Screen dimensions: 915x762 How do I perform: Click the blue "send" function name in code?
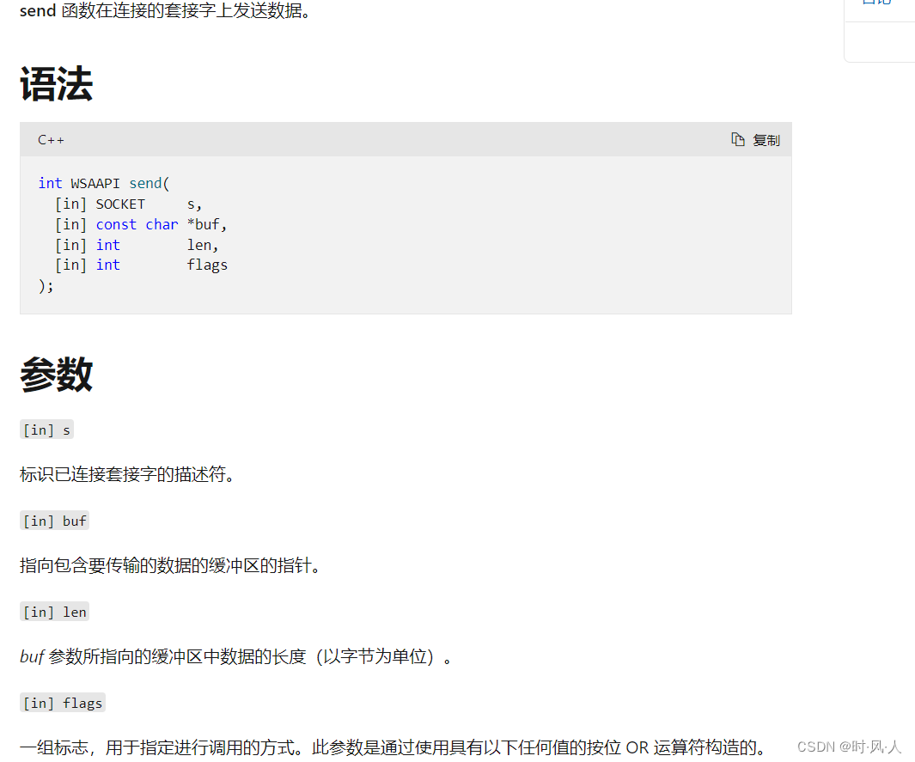pos(145,183)
